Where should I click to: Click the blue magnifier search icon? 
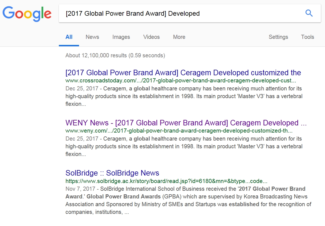pos(309,13)
